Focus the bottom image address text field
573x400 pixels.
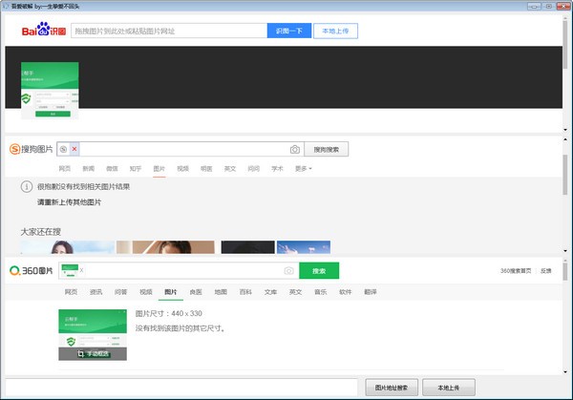click(x=181, y=388)
